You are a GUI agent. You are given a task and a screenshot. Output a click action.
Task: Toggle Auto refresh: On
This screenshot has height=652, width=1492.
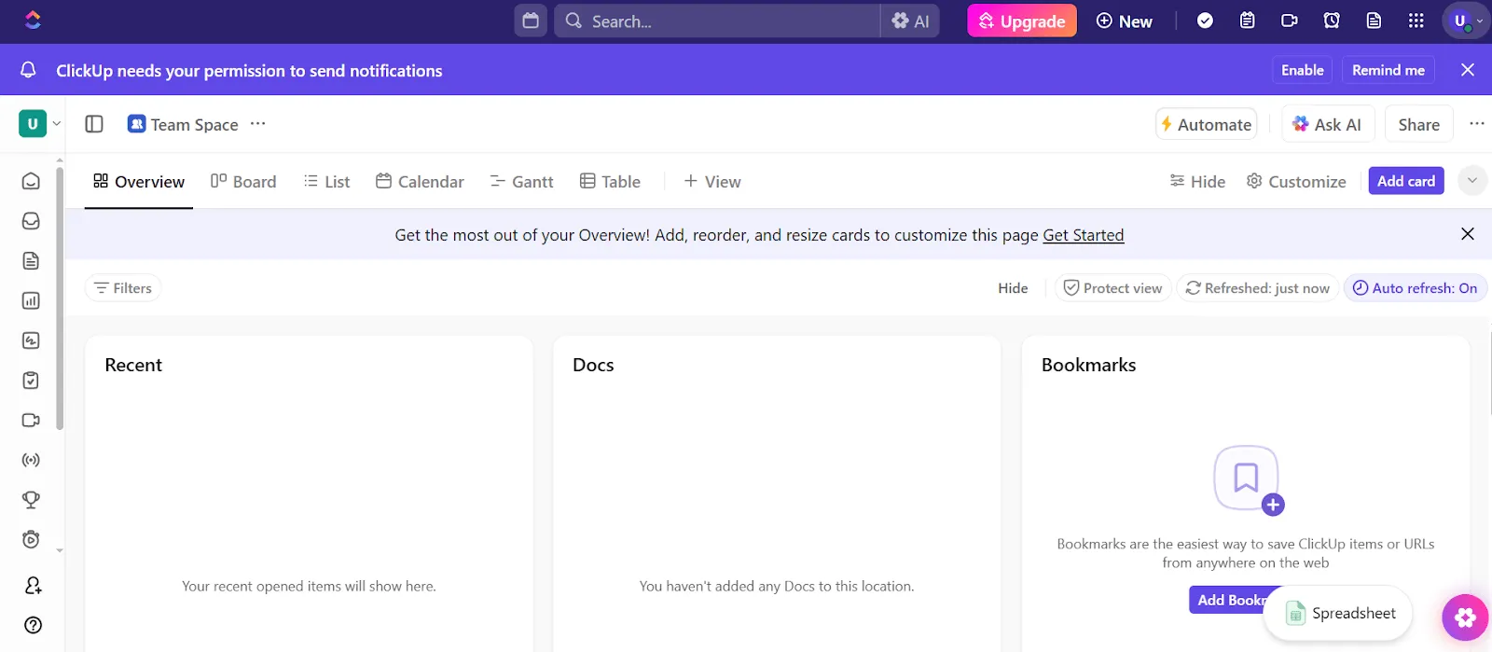pos(1415,288)
